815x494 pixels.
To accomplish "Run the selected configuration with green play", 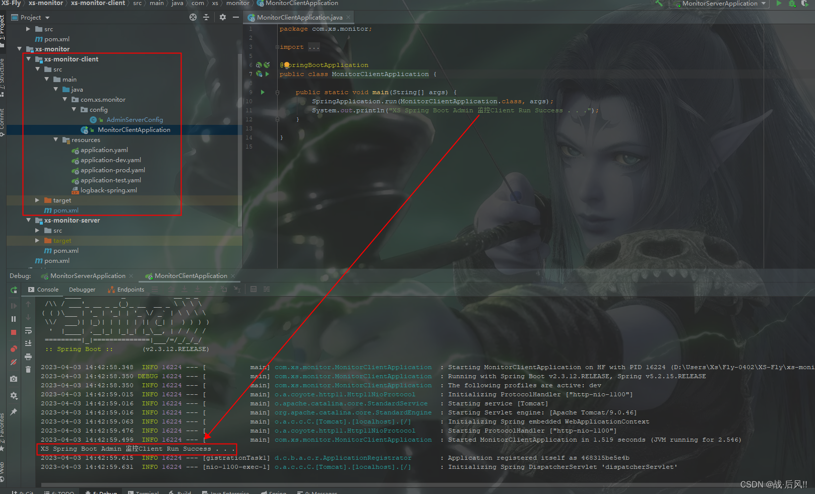I will tap(779, 4).
